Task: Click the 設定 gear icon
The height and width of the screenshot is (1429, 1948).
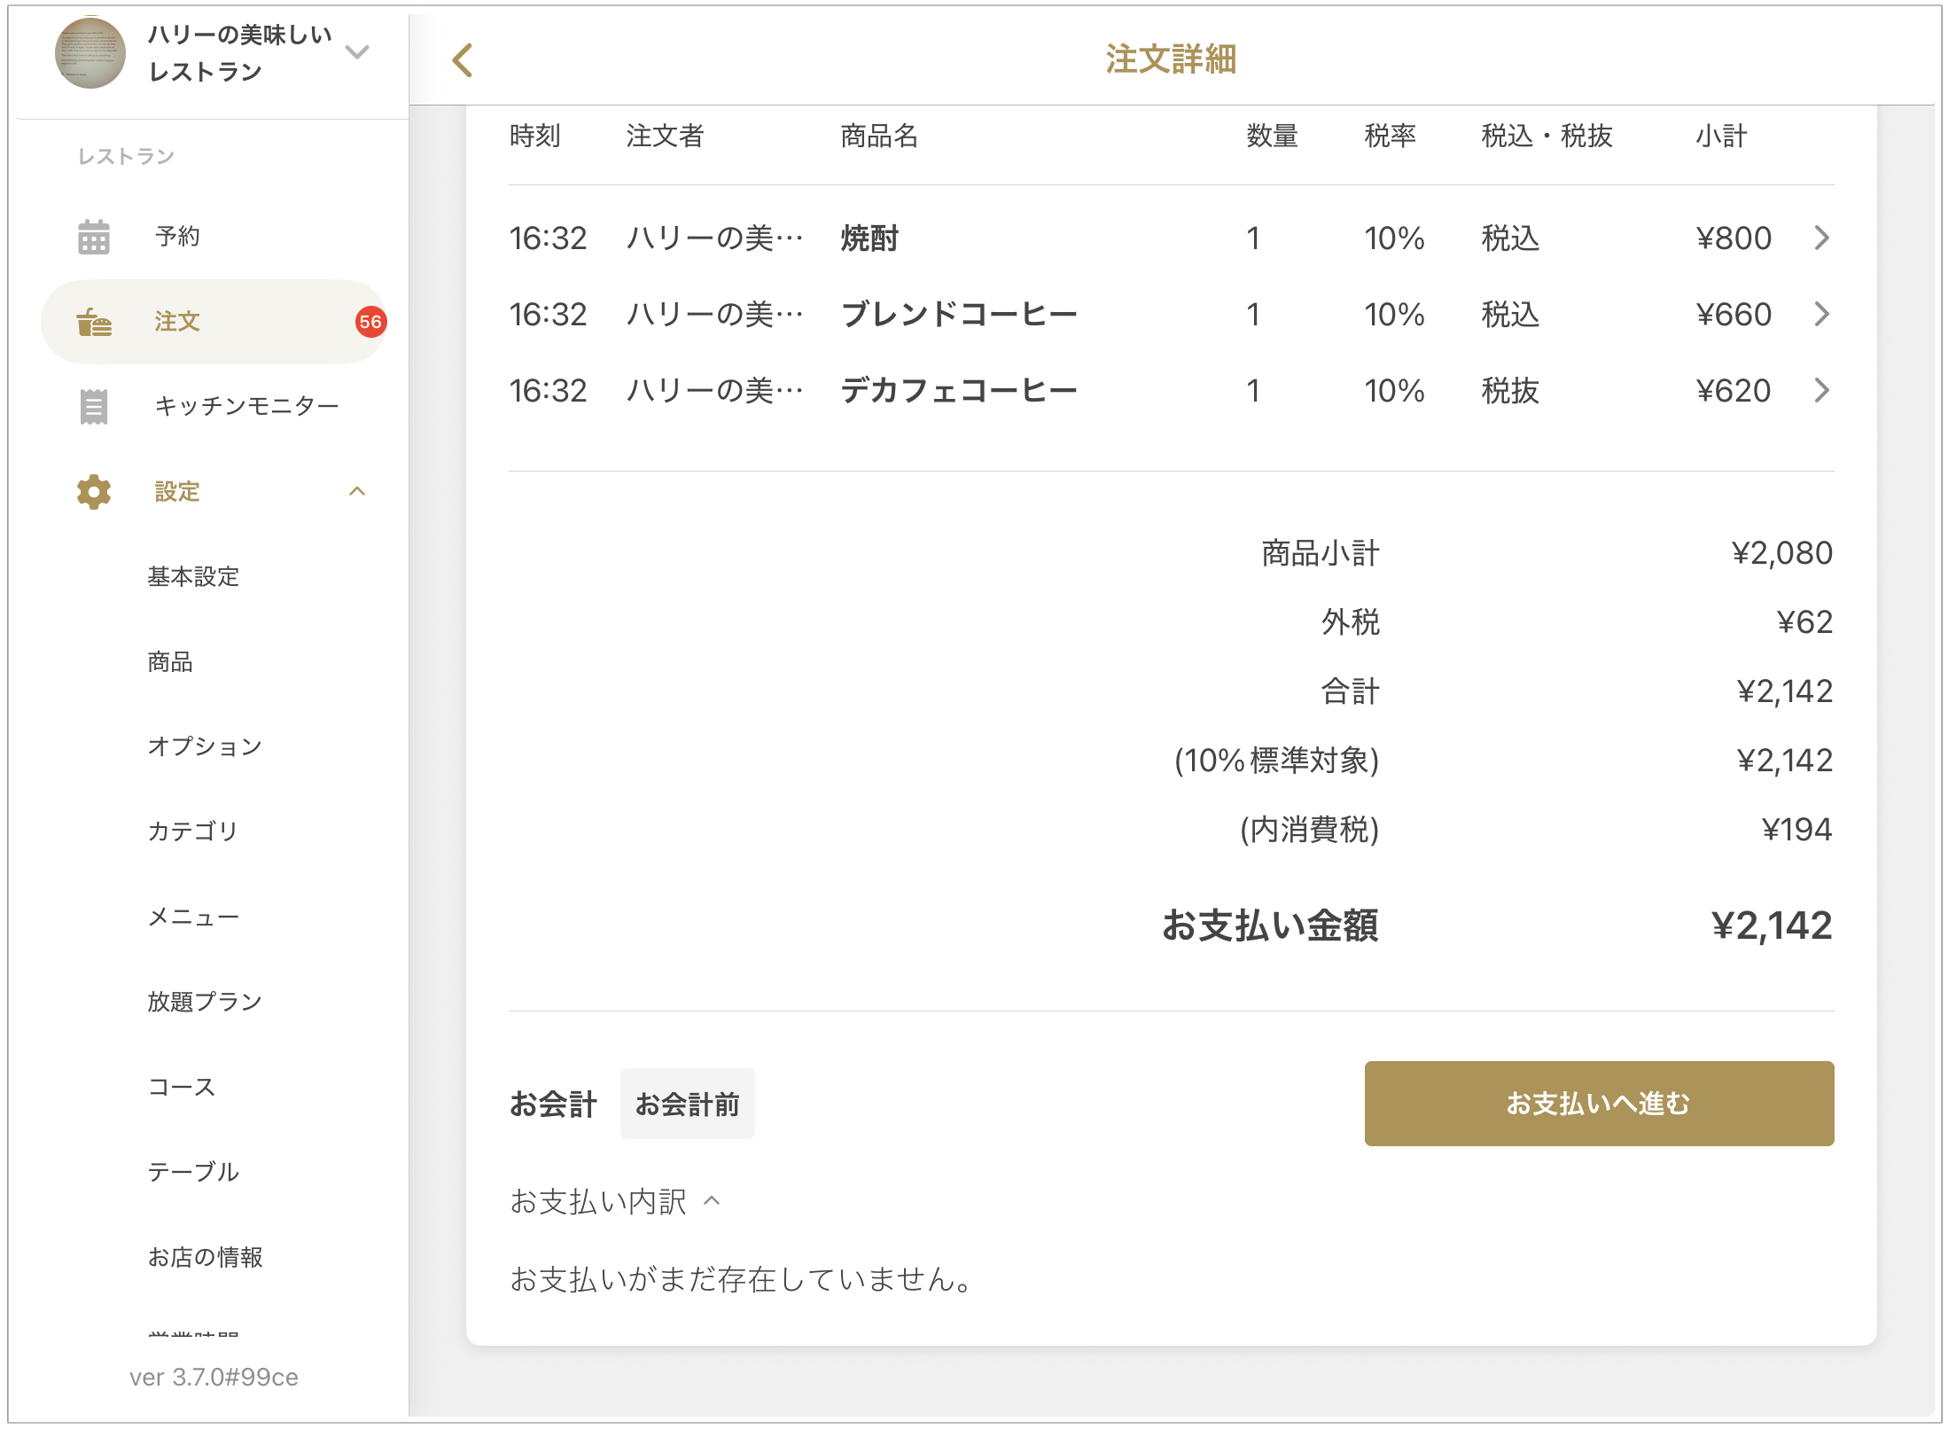Action: click(94, 491)
